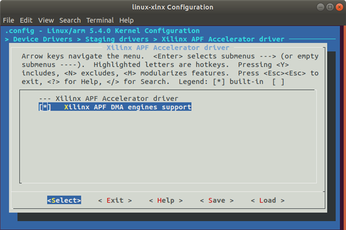Click last breadcrumb 'Xilinx APF Accelerator driver'
Screen dimensions: 346x230
coord(222,39)
